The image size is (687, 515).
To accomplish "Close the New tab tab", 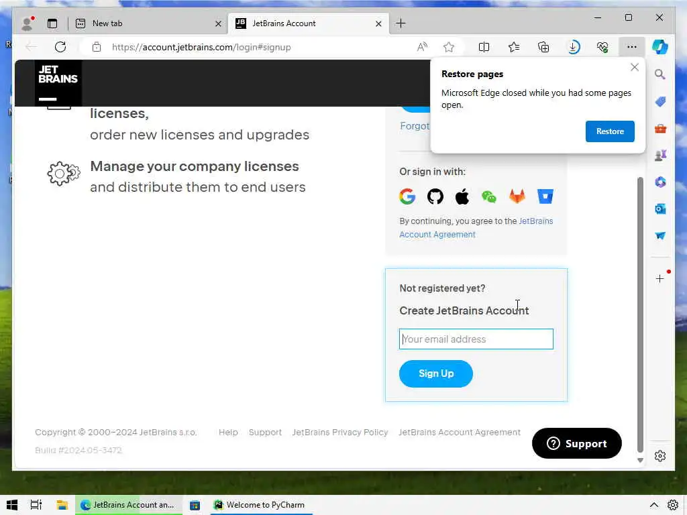I will tap(218, 23).
